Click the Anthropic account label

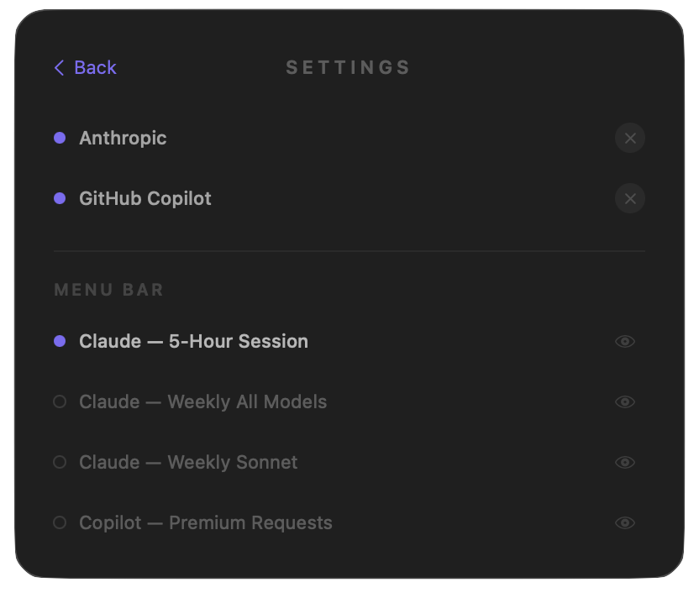tap(123, 138)
